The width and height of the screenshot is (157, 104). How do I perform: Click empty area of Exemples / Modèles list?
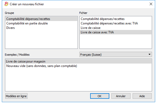pyautogui.click(x=79, y=80)
